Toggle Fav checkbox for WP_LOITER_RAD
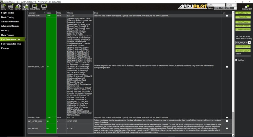Viewport: 253px width, 137px height. pos(227,121)
